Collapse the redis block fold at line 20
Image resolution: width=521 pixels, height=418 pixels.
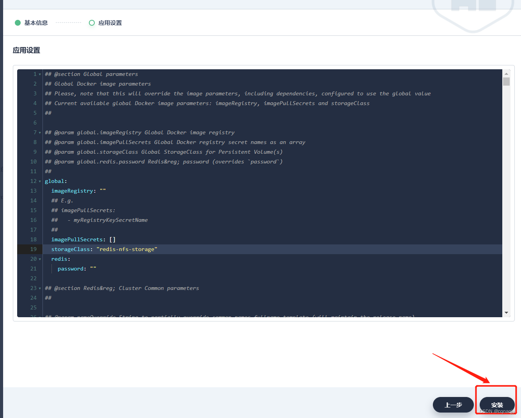[40, 259]
